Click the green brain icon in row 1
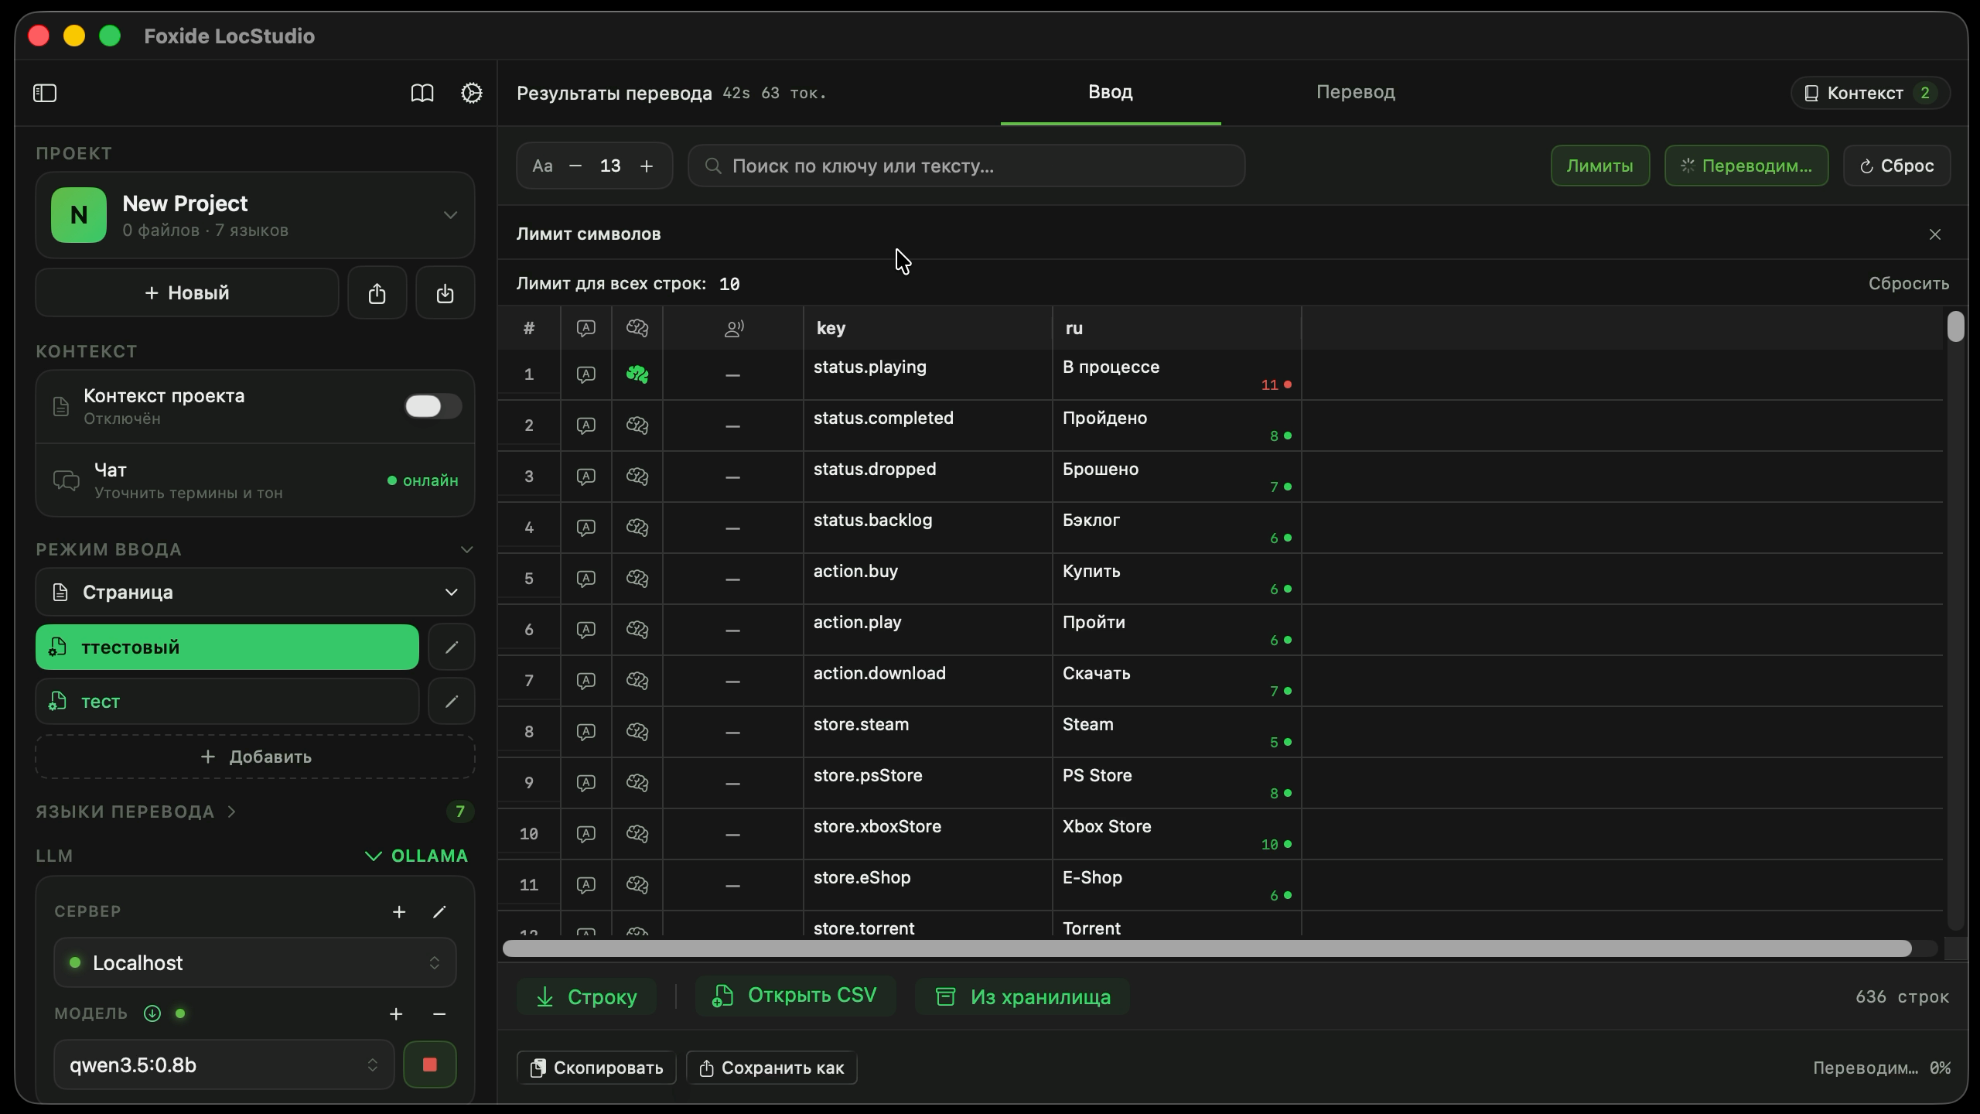1980x1114 pixels. click(637, 374)
